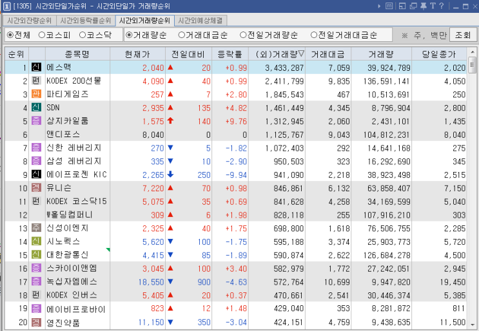This screenshot has height=331, width=479.
Task: Click the 거래량 column header
Action: click(x=381, y=54)
